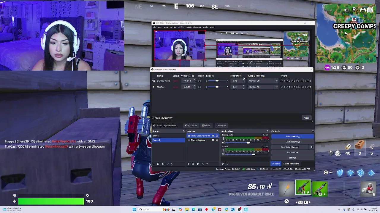380x213 pixels.
Task: Pop out the Scenes dock icon
Action: [x=183, y=131]
